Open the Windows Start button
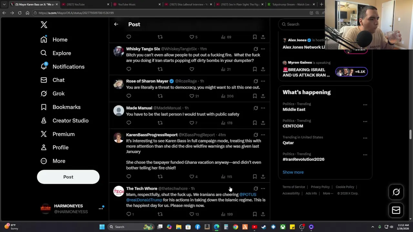Image resolution: width=413 pixels, height=232 pixels. coord(102,227)
